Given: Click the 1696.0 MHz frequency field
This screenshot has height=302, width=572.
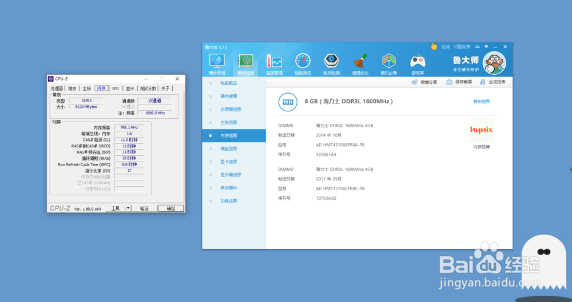Looking at the screenshot, I should pyautogui.click(x=155, y=113).
